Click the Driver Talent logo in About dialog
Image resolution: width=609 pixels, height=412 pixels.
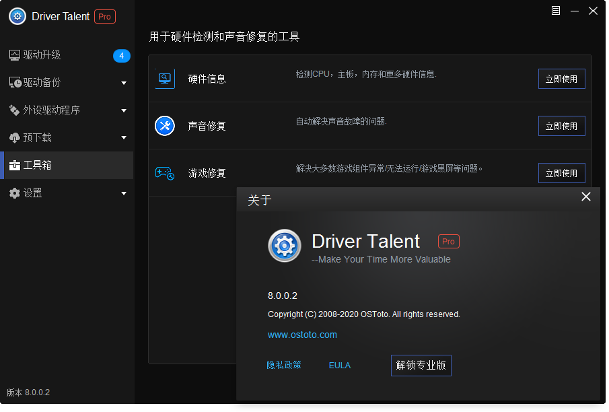285,246
